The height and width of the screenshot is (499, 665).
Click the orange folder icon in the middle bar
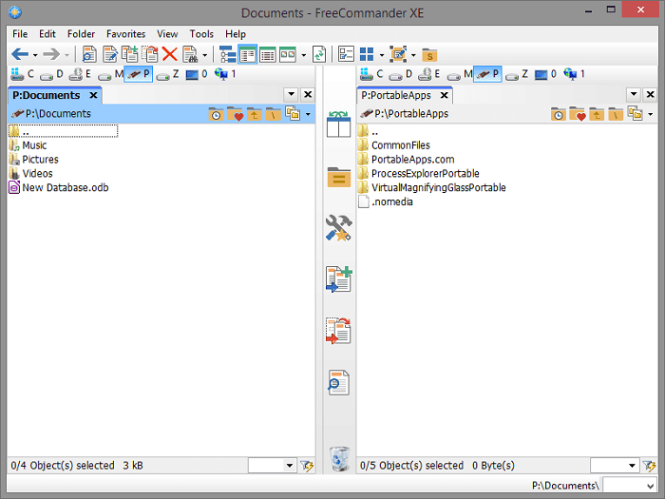(339, 177)
